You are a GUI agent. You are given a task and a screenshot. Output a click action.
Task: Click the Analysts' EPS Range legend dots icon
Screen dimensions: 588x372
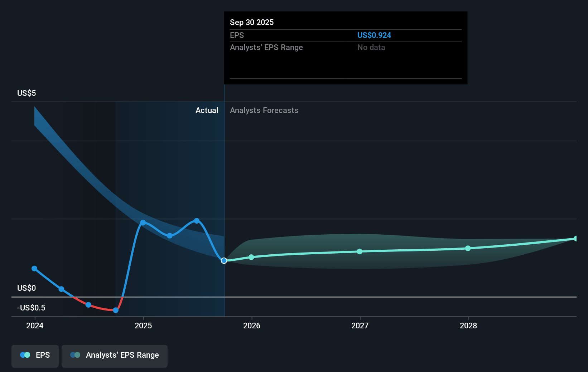click(75, 355)
